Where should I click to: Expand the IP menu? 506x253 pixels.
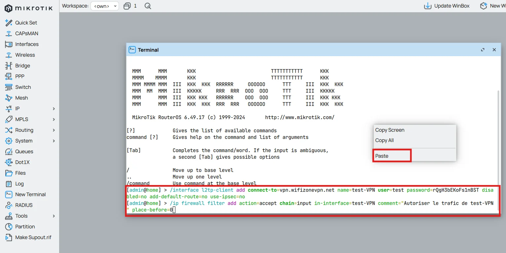point(16,108)
